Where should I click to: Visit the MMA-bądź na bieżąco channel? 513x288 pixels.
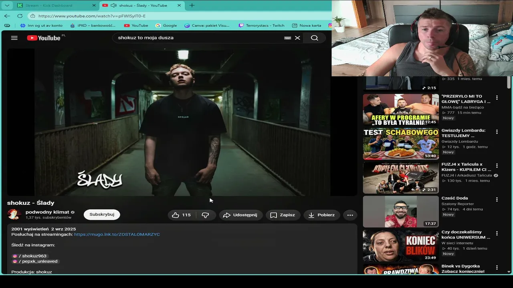pyautogui.click(x=463, y=107)
